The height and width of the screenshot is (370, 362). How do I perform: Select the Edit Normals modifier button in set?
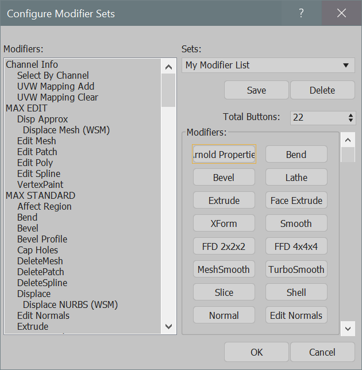[x=296, y=315]
